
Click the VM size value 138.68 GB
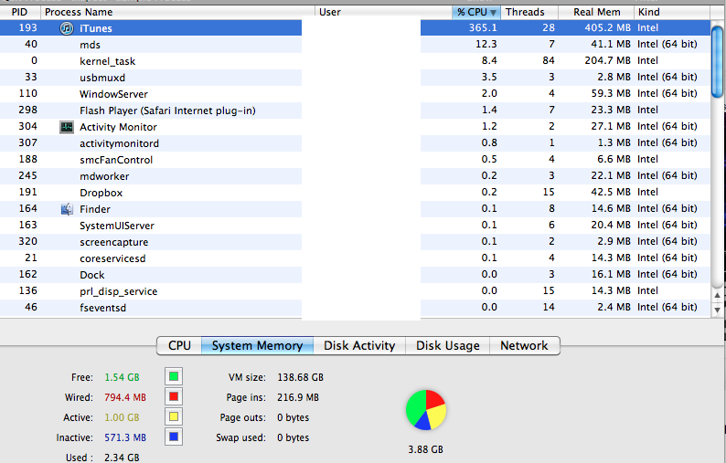(x=301, y=377)
